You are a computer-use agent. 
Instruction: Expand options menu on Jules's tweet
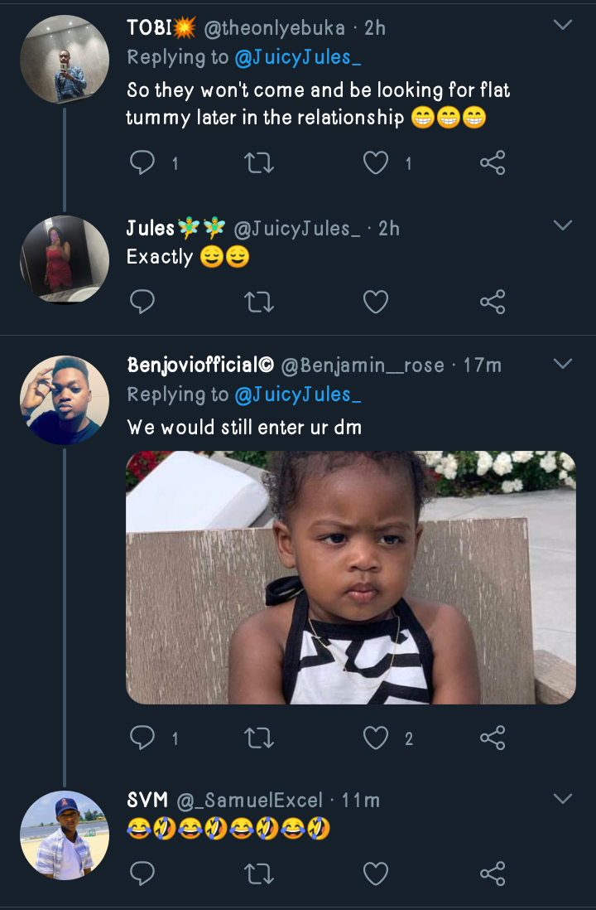pyautogui.click(x=563, y=226)
